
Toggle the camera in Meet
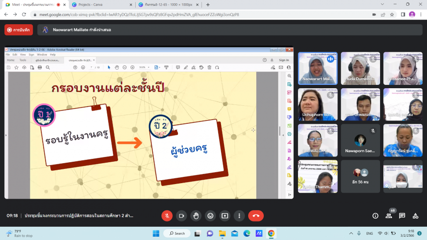181,216
